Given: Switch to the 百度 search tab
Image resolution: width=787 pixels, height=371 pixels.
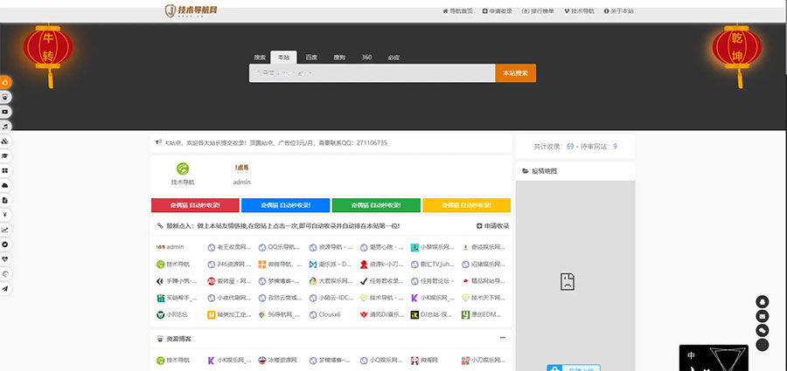Looking at the screenshot, I should [x=311, y=57].
